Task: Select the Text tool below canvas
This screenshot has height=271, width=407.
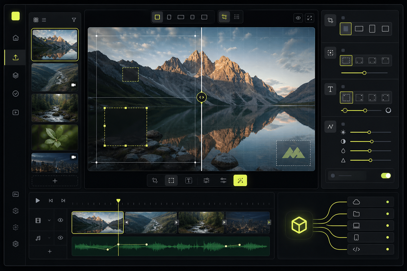Action: pyautogui.click(x=189, y=180)
